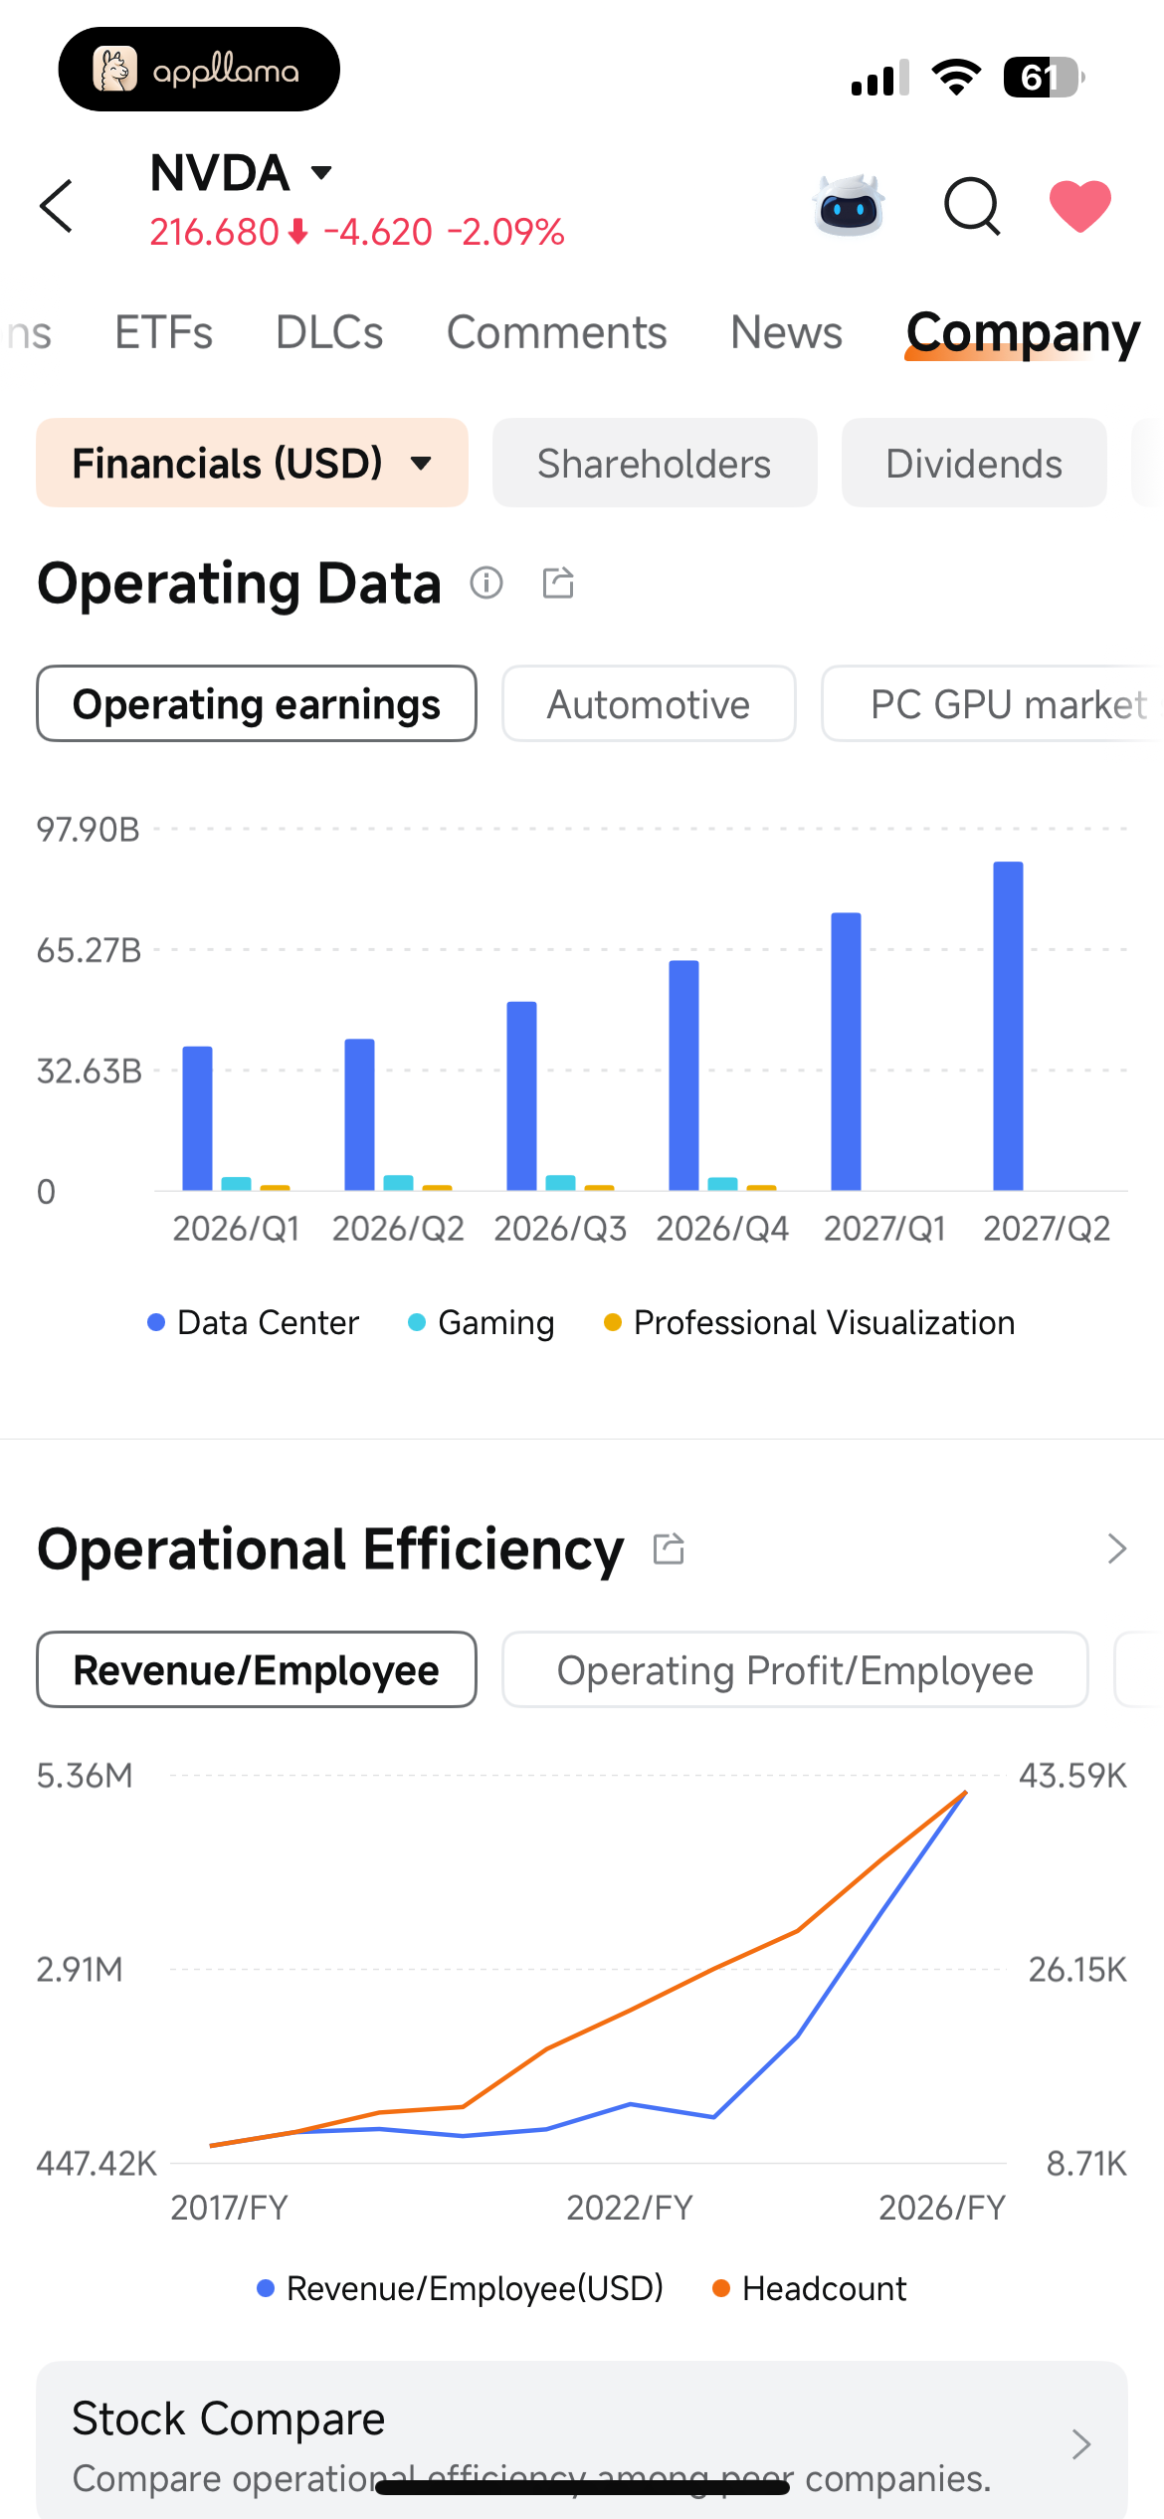Tap the 2026/FY axis label
This screenshot has width=1164, height=2519.
(942, 2208)
